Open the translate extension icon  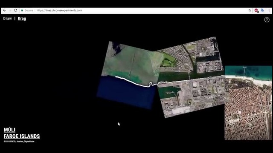coord(262,10)
